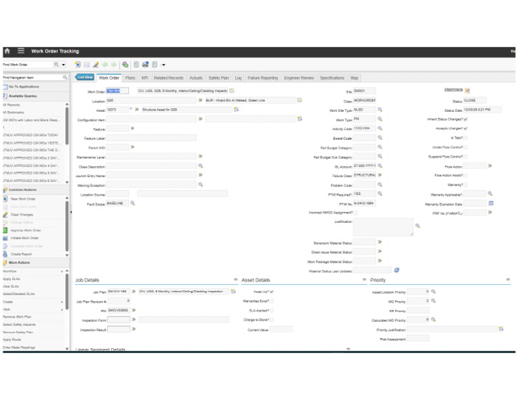
Task: Open the hamburger navigation menu
Action: (21, 51)
